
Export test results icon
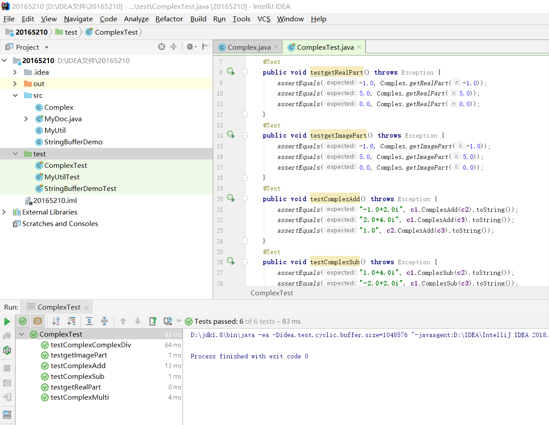[153, 321]
